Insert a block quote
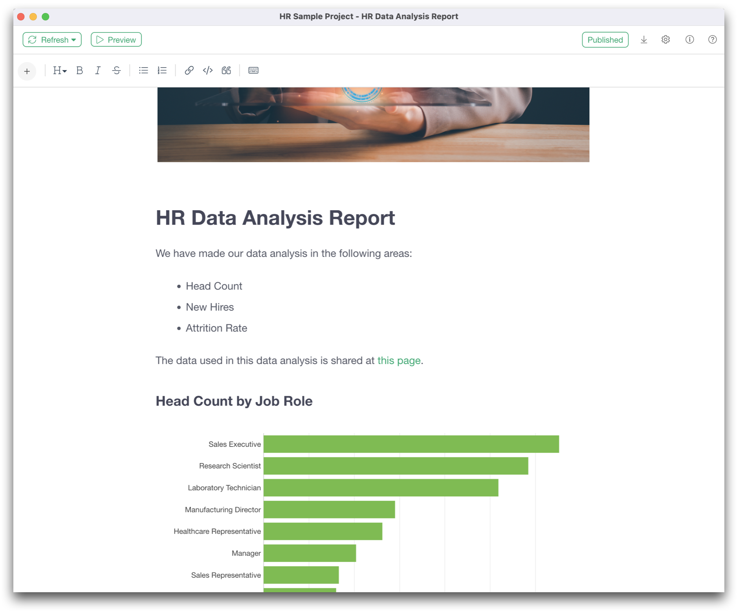 coord(226,71)
